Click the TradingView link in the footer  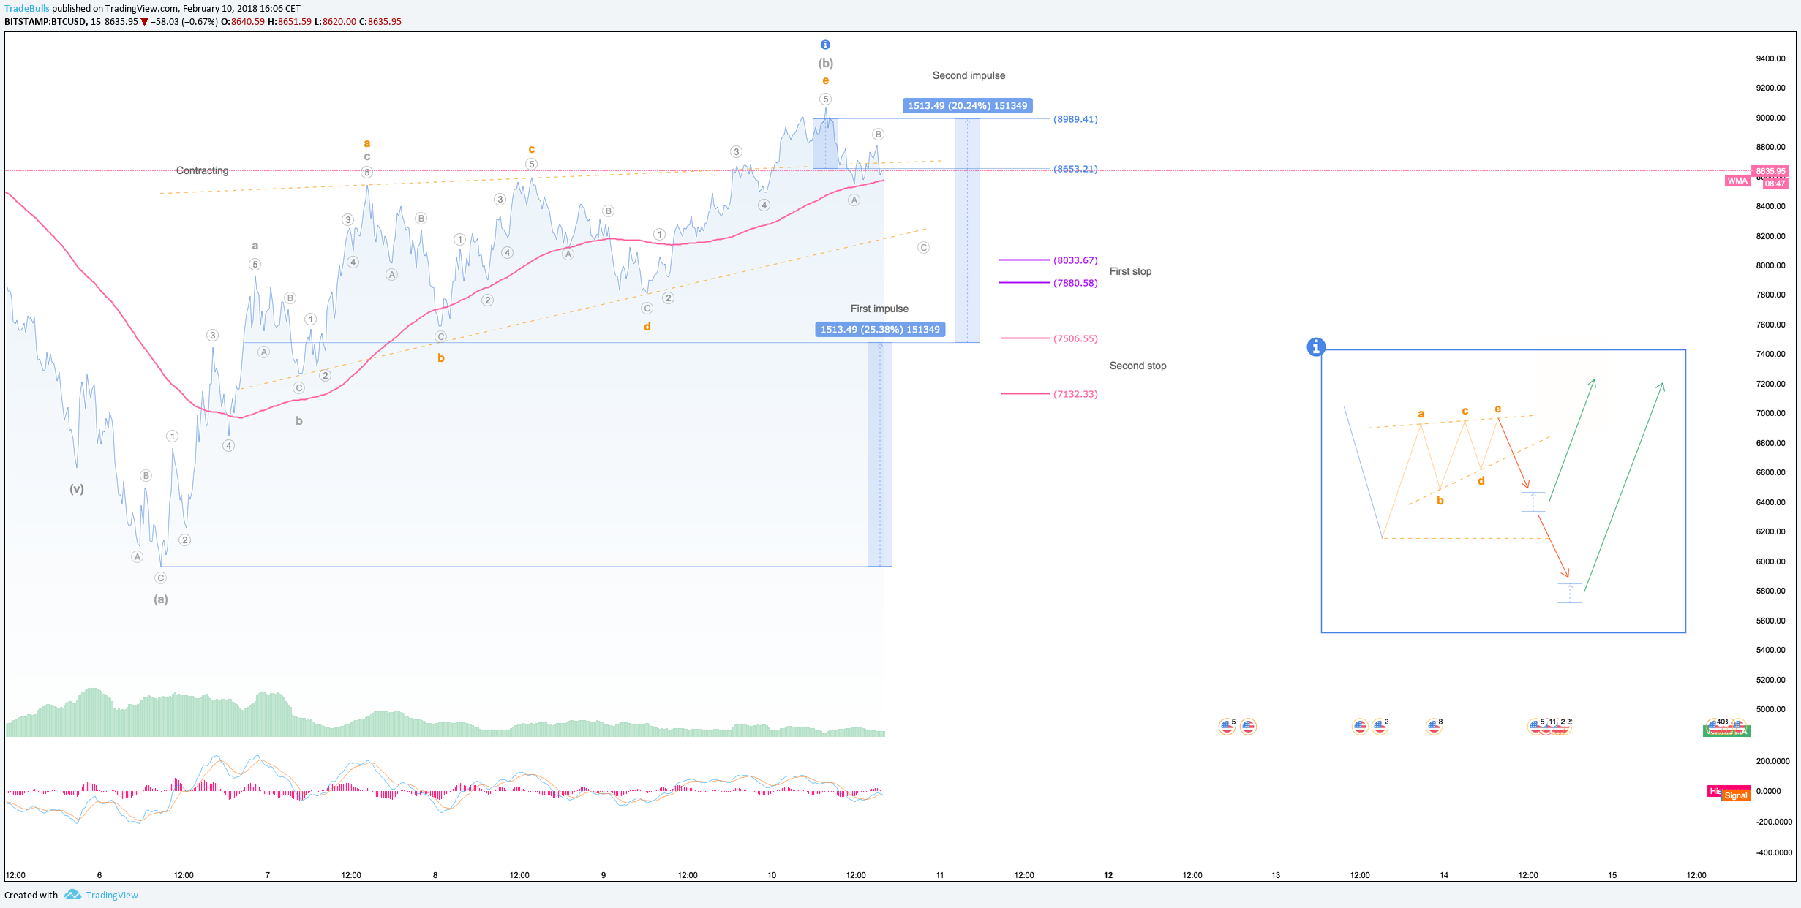[112, 895]
